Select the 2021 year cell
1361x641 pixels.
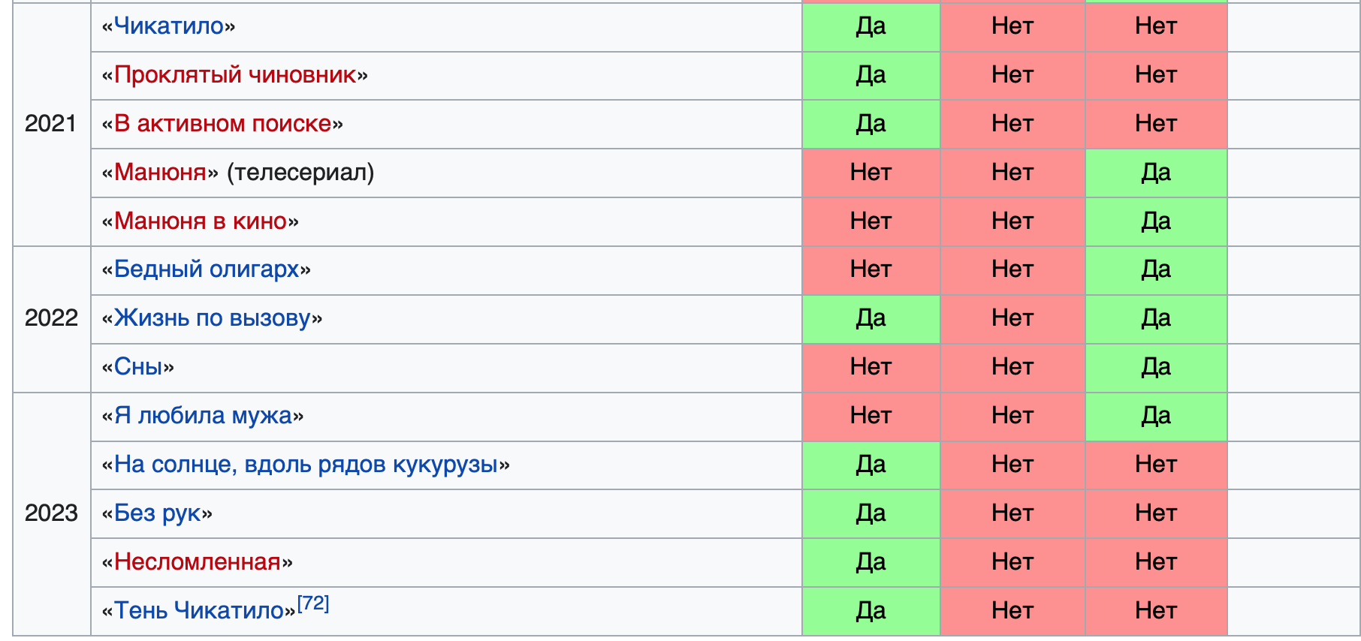(x=52, y=124)
